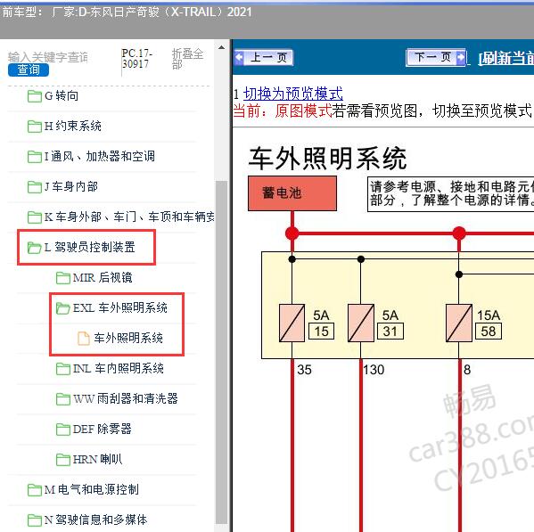Select the G 转向 tree label
This screenshot has height=532, width=534.
click(x=62, y=96)
